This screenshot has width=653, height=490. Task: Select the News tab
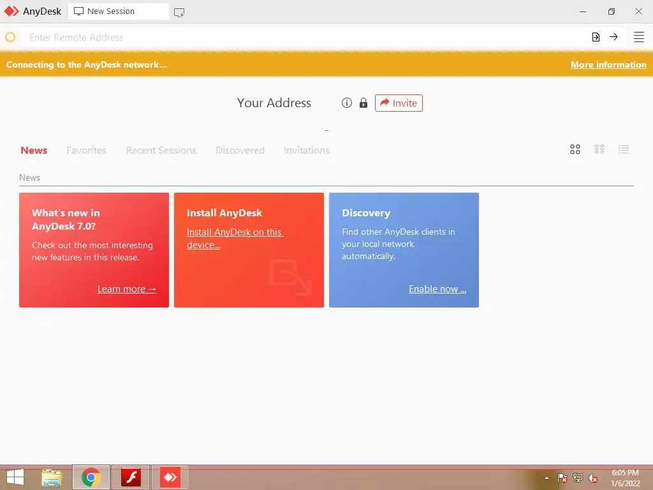[x=34, y=151]
